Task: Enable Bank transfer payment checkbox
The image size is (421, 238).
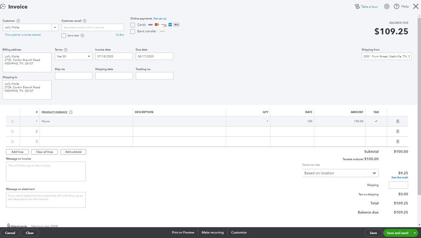Action: (133, 32)
